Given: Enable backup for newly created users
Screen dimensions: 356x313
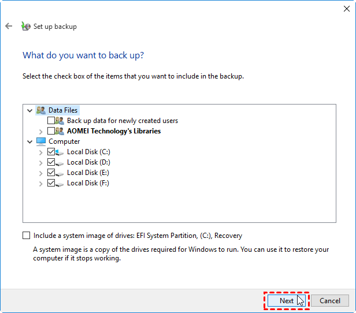Looking at the screenshot, I should pos(51,121).
